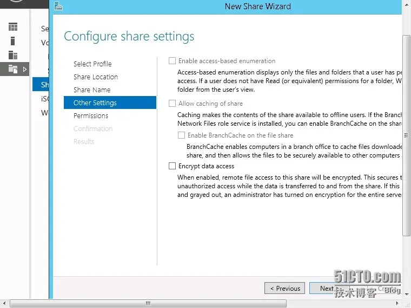Screen dimensions: 411x308
Task: Go to the Permissions step
Action: tap(91, 115)
